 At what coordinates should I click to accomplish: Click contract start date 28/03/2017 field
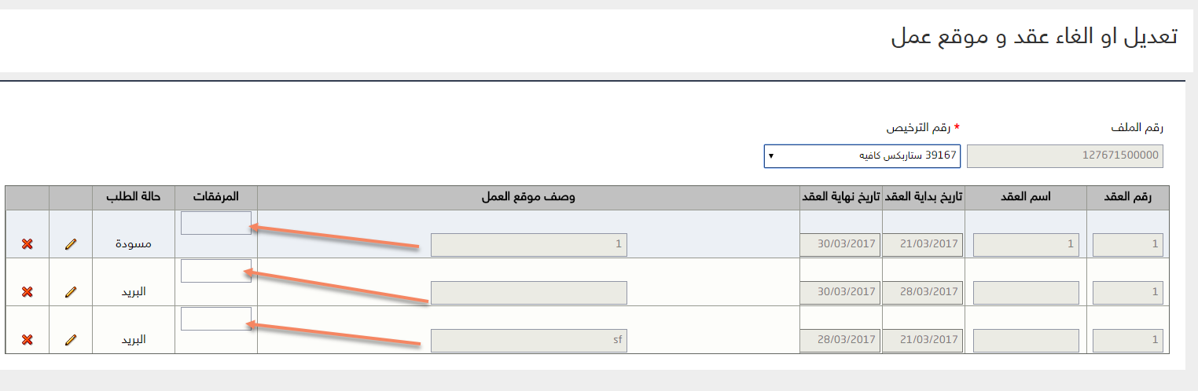pyautogui.click(x=923, y=292)
